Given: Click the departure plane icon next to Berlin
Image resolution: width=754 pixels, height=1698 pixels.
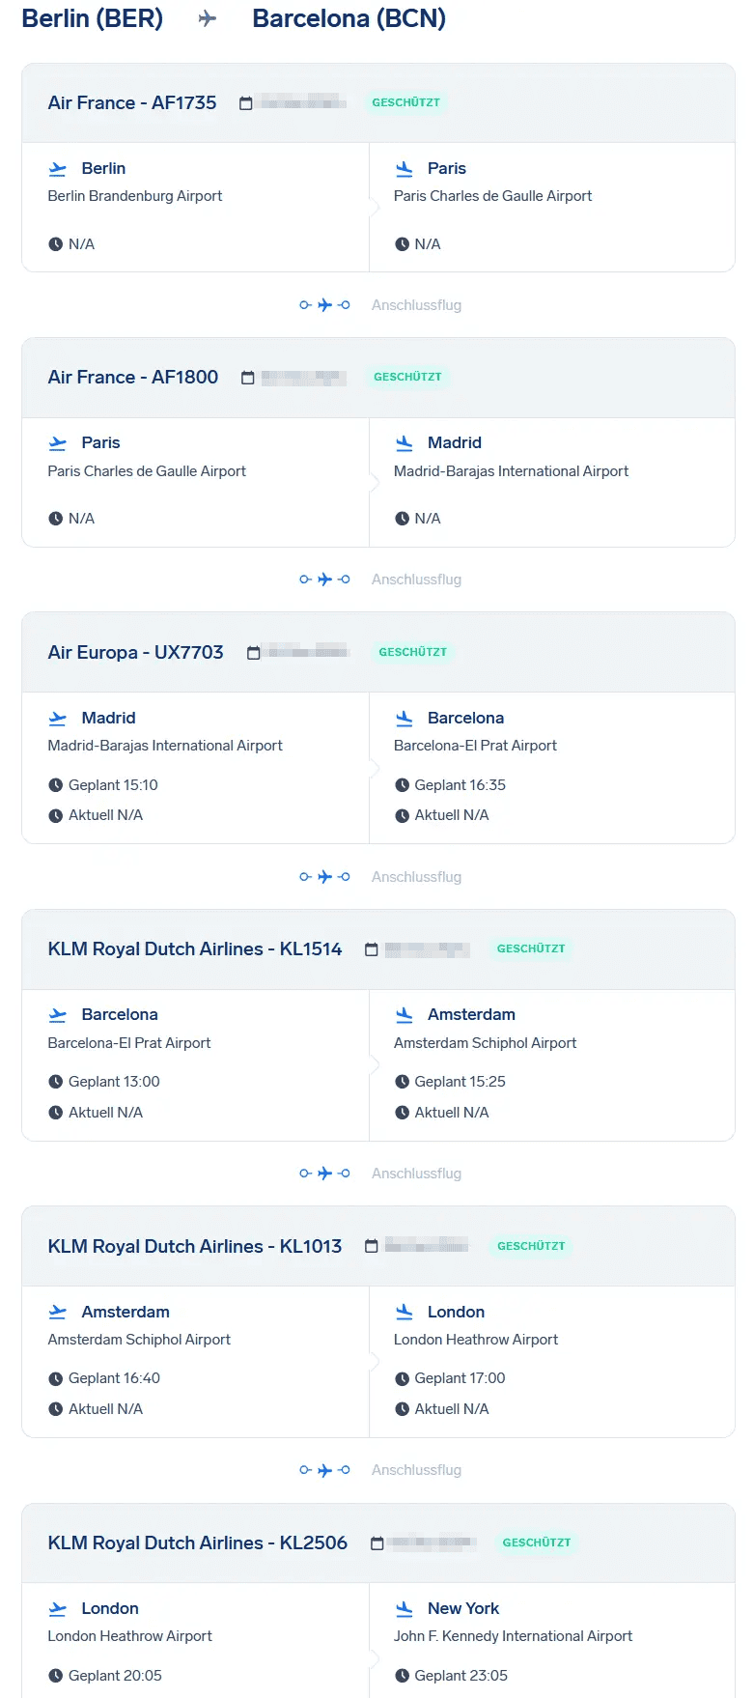Looking at the screenshot, I should pyautogui.click(x=58, y=169).
